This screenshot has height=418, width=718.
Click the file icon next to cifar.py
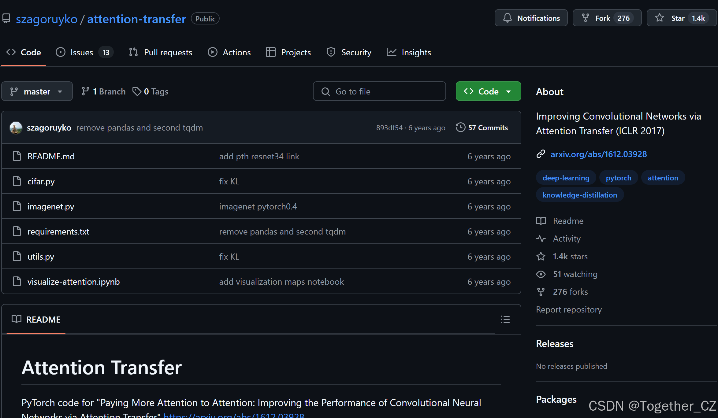17,181
